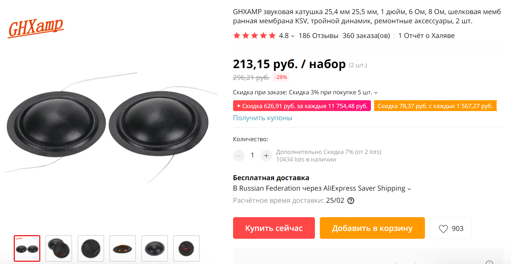Select the last thumbnail with red mark
This screenshot has width=511, height=264.
tap(186, 248)
